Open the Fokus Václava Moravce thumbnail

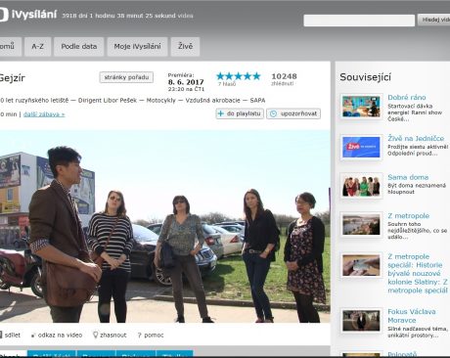point(361,321)
